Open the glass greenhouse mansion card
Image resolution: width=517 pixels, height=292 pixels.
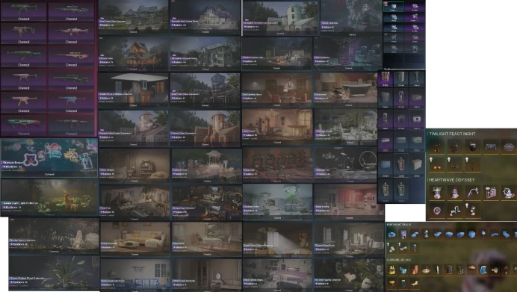click(133, 17)
